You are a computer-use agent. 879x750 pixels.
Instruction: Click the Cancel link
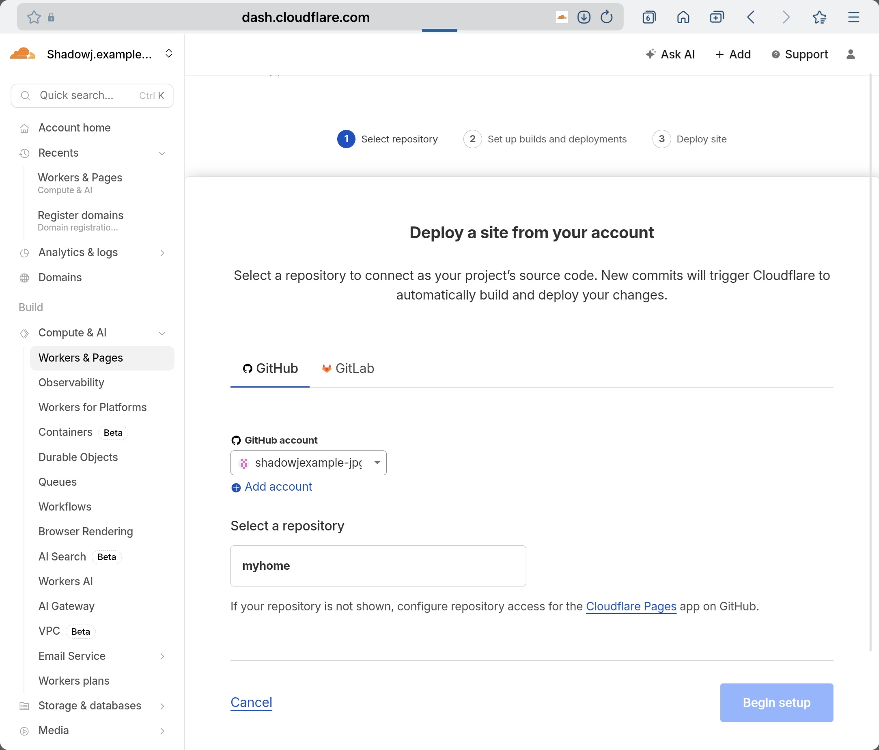251,703
